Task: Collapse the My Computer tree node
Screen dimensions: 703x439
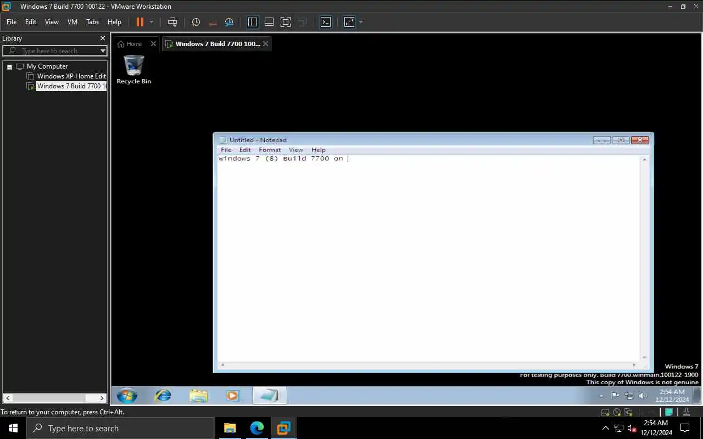Action: click(x=9, y=66)
